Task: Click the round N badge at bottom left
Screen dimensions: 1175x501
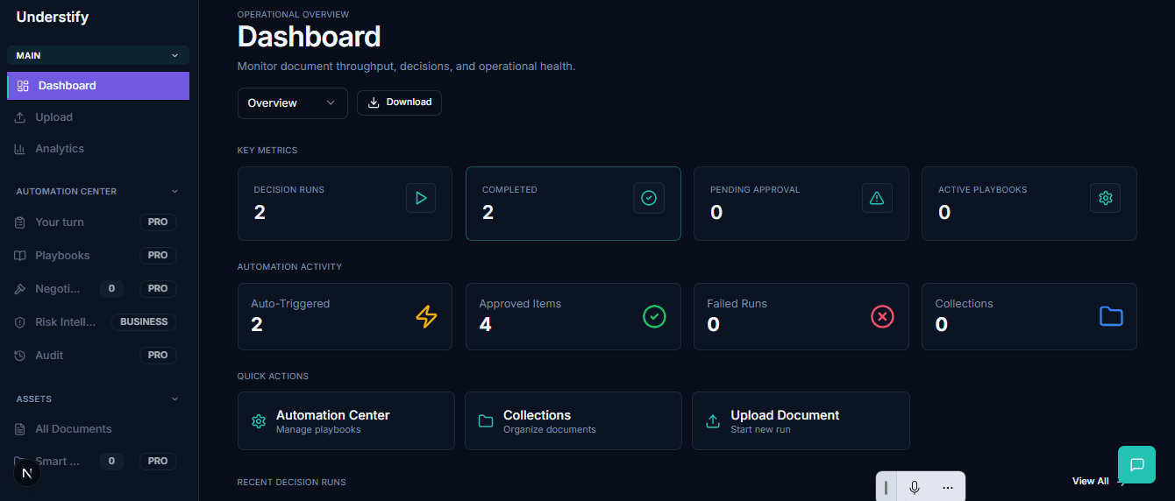Action: pos(27,473)
